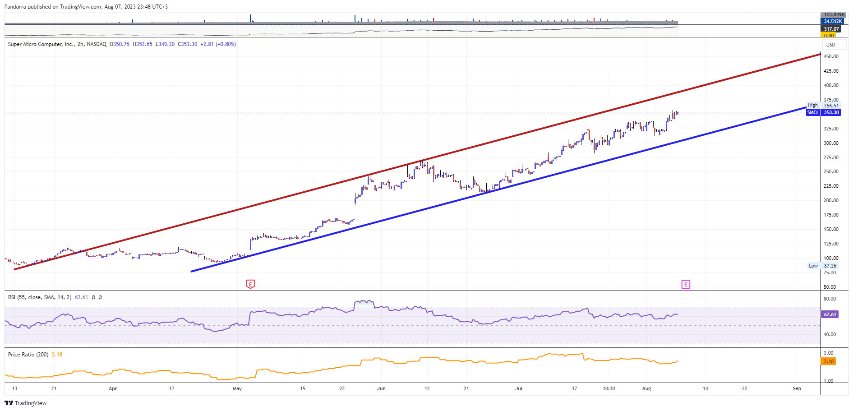Click the close value C353.30

[188, 44]
